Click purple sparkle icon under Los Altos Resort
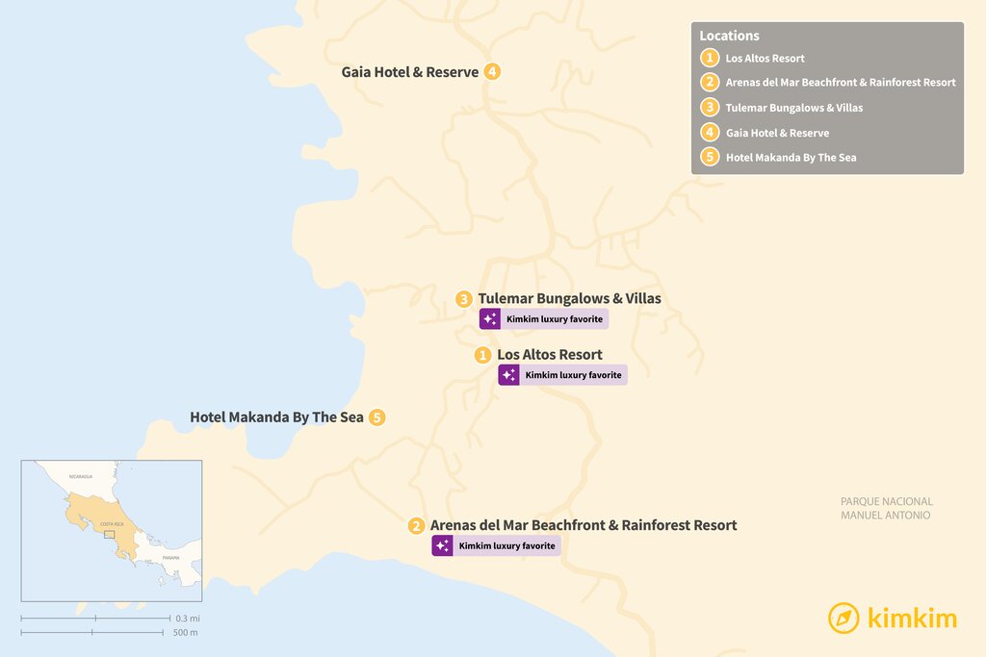986x657 pixels. click(508, 375)
